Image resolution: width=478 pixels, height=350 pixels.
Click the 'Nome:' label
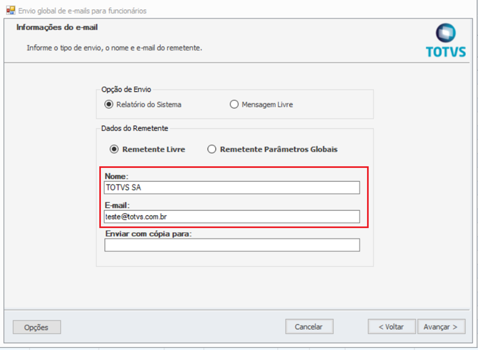[x=117, y=176]
